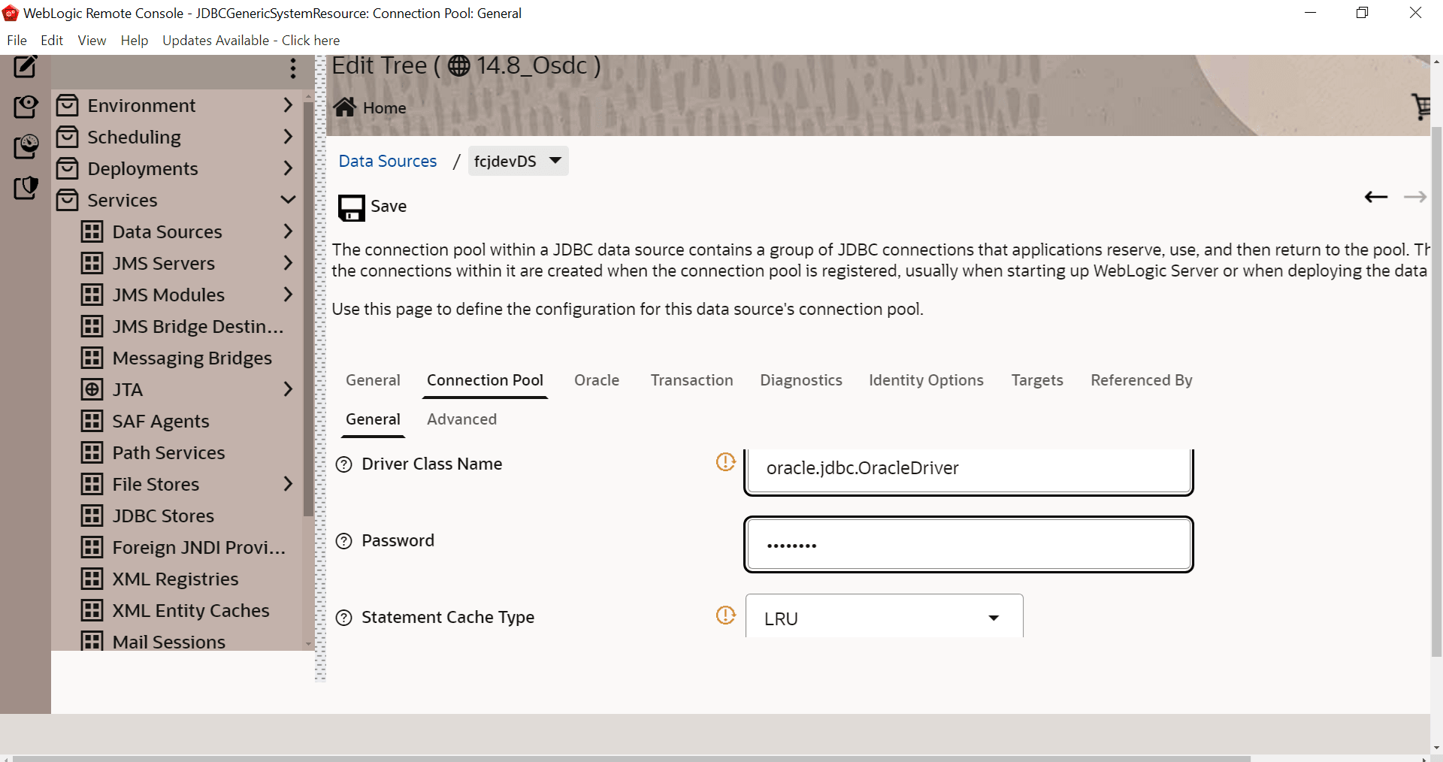
Task: Click the Home label
Action: [x=385, y=108]
